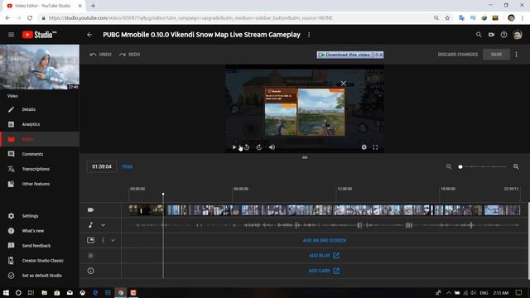Viewport: 530px width, 298px height.
Task: Click Set as default Studio
Action: pos(40,276)
